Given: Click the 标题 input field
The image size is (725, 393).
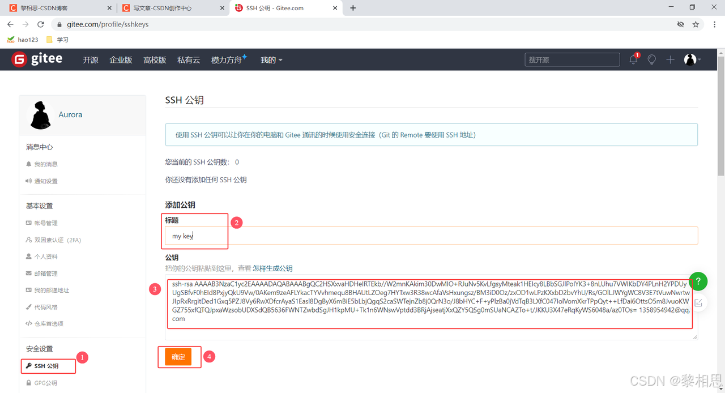Looking at the screenshot, I should coord(430,236).
